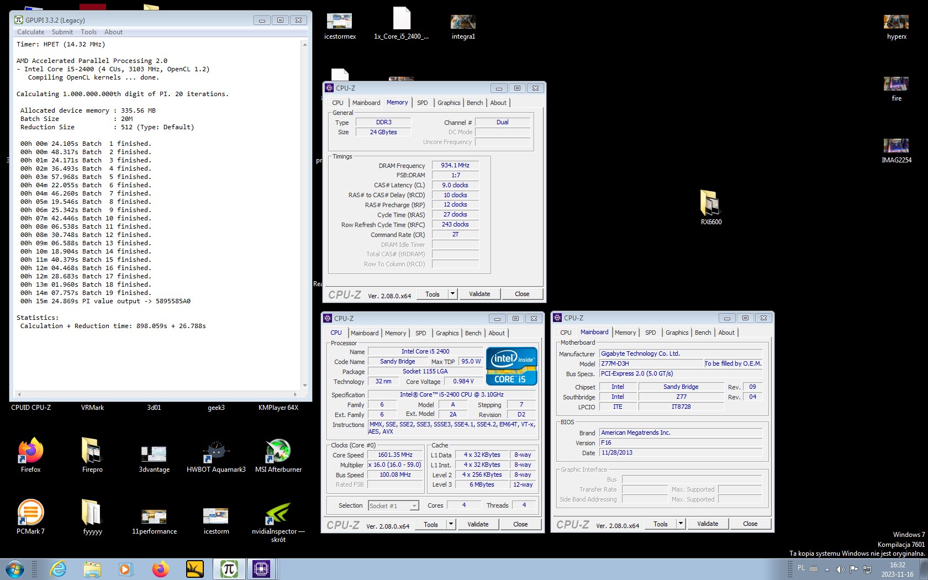Open Windows Explorer from taskbar
928x580 pixels.
[x=92, y=569]
